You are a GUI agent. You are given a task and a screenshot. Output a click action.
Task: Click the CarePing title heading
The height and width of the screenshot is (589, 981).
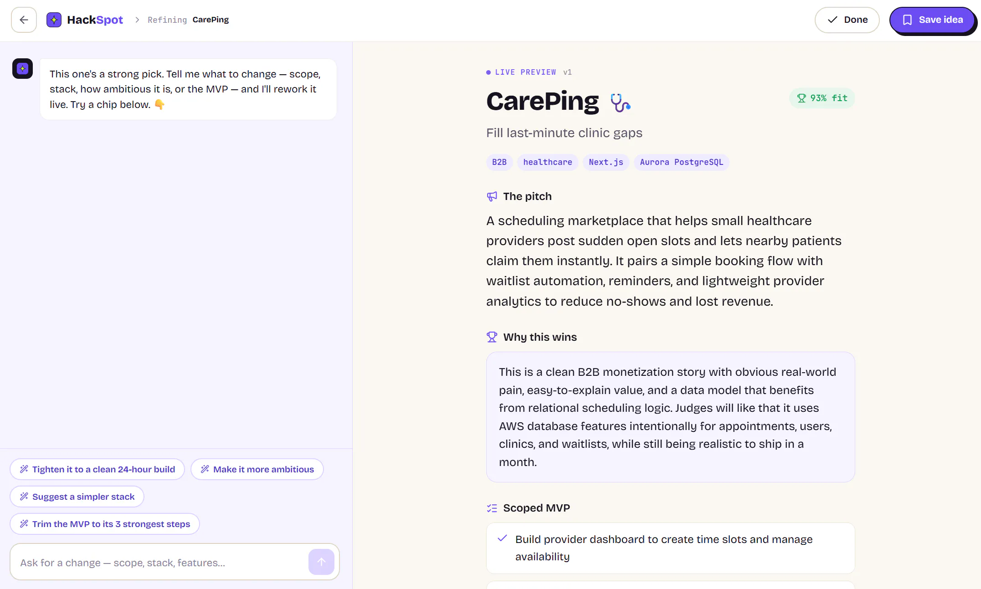click(x=543, y=101)
